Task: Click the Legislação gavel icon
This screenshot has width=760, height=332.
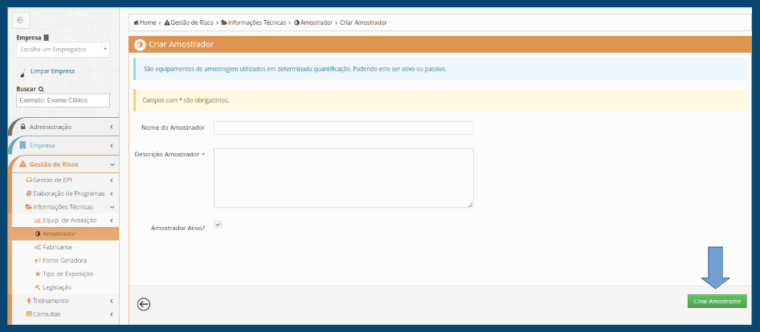Action: coord(37,287)
